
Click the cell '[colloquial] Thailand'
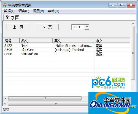tap(69, 50)
